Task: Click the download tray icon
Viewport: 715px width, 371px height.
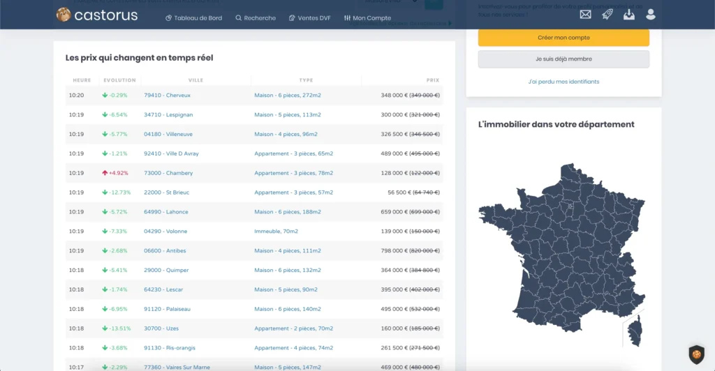Action: click(x=629, y=15)
